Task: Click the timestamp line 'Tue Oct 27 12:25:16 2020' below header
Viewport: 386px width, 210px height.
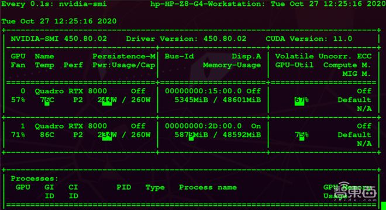Action: tap(59, 22)
